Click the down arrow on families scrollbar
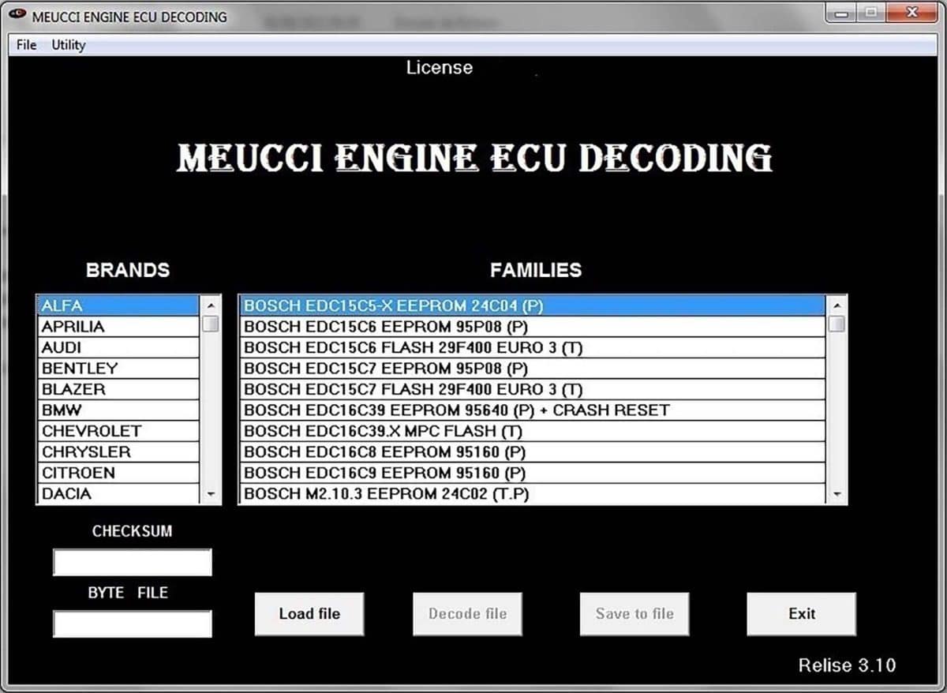 click(x=835, y=493)
